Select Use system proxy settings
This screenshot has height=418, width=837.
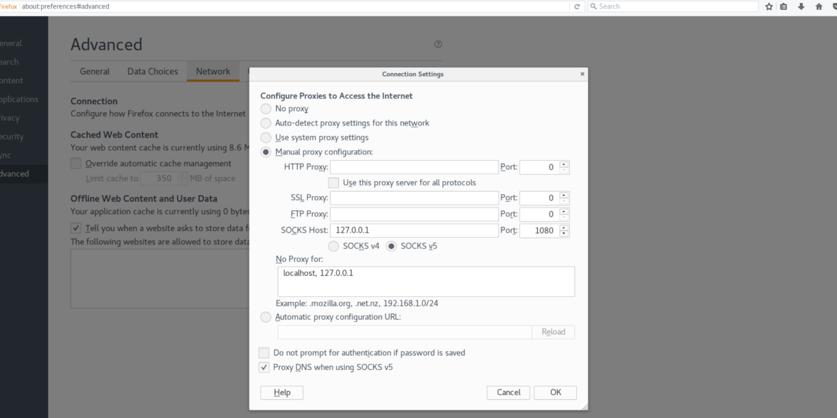click(x=266, y=138)
